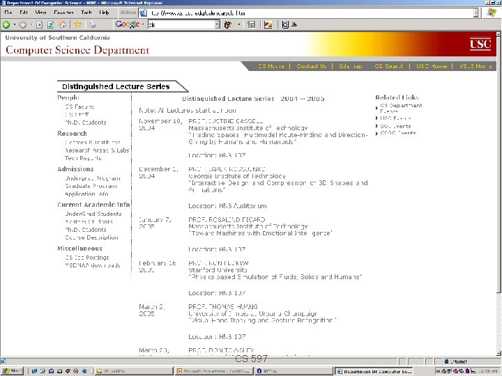The width and height of the screenshot is (502, 376).
Task: Open bug icon dropdown arrow
Action: click(239, 24)
